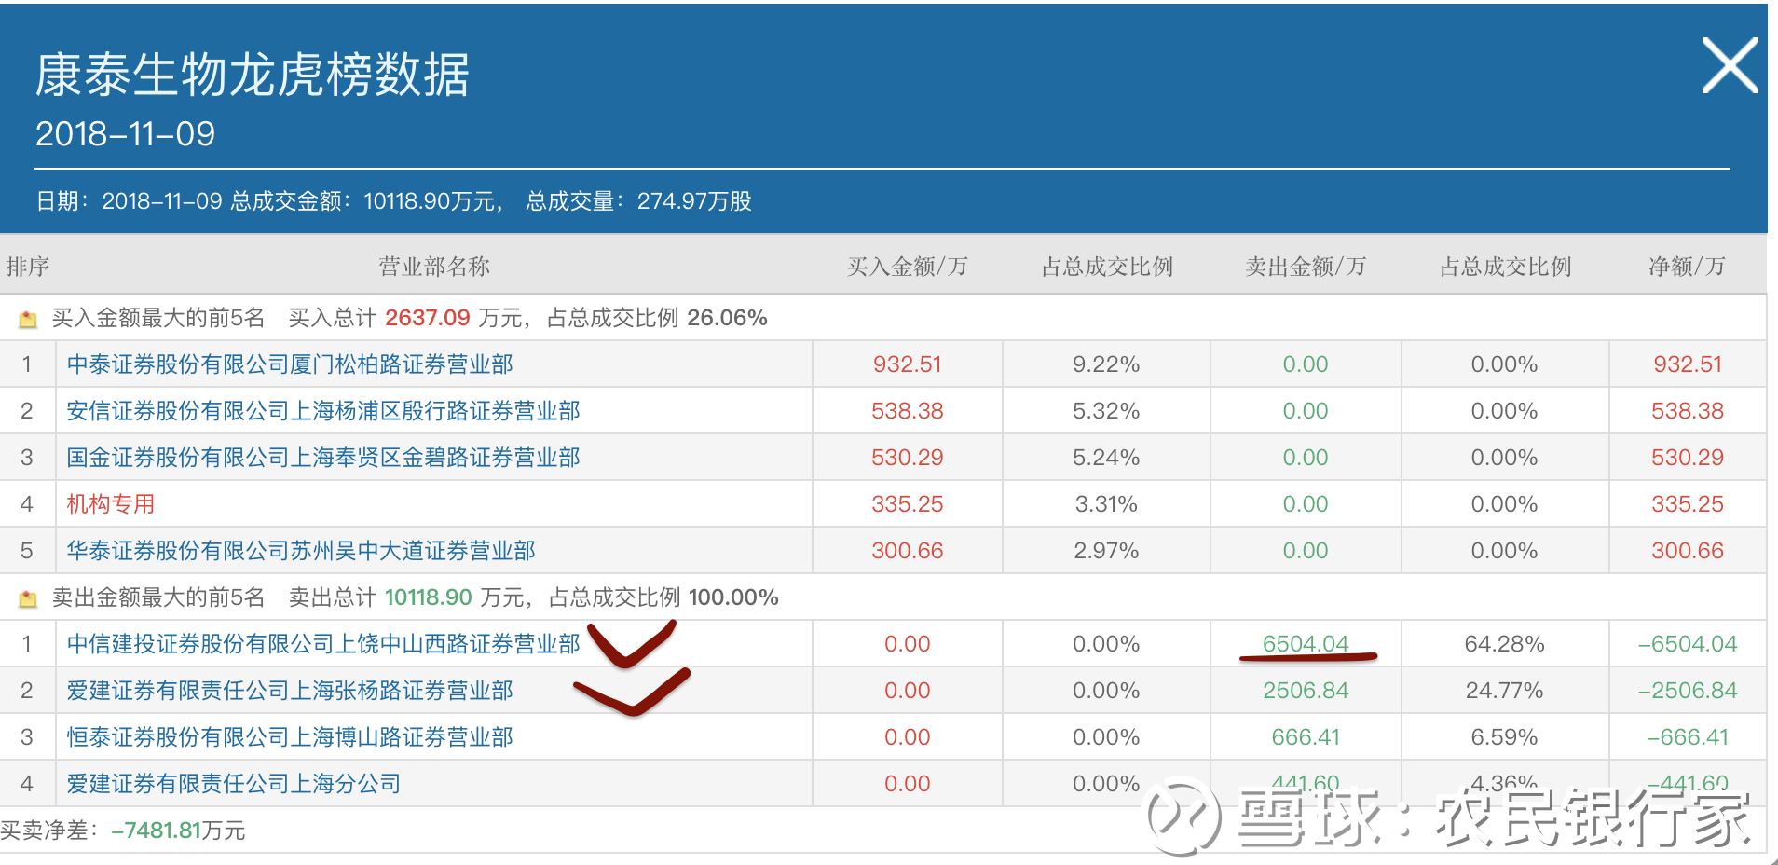Open 国金证券股份有限公司上海奉贤区金碧路证券营业部 link
Viewport: 1778px width, 865px height.
(x=323, y=458)
